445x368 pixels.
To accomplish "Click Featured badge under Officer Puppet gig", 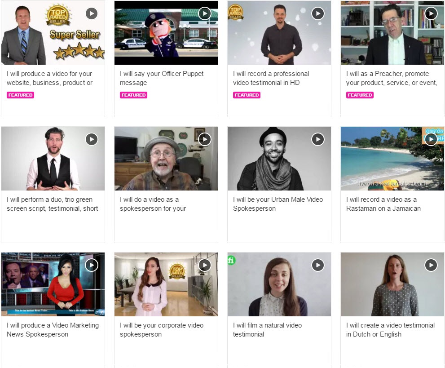I will (133, 95).
